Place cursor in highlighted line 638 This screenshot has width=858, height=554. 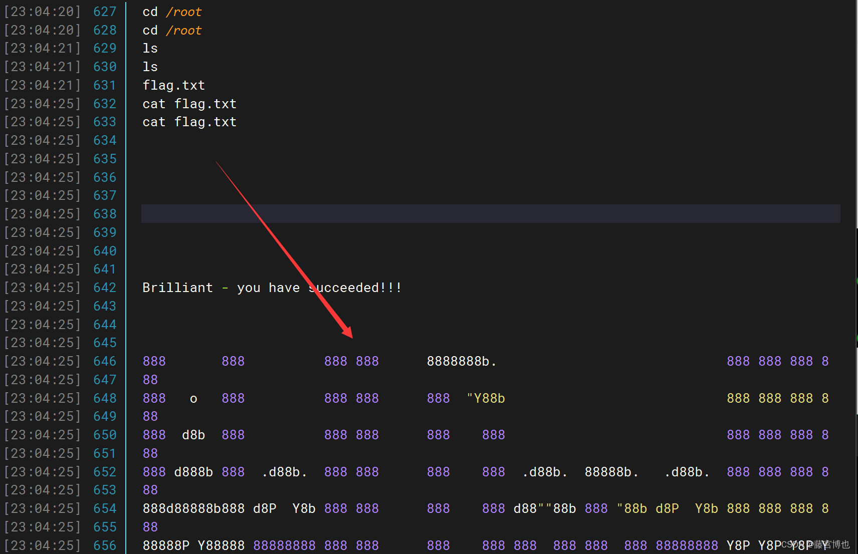click(x=491, y=214)
